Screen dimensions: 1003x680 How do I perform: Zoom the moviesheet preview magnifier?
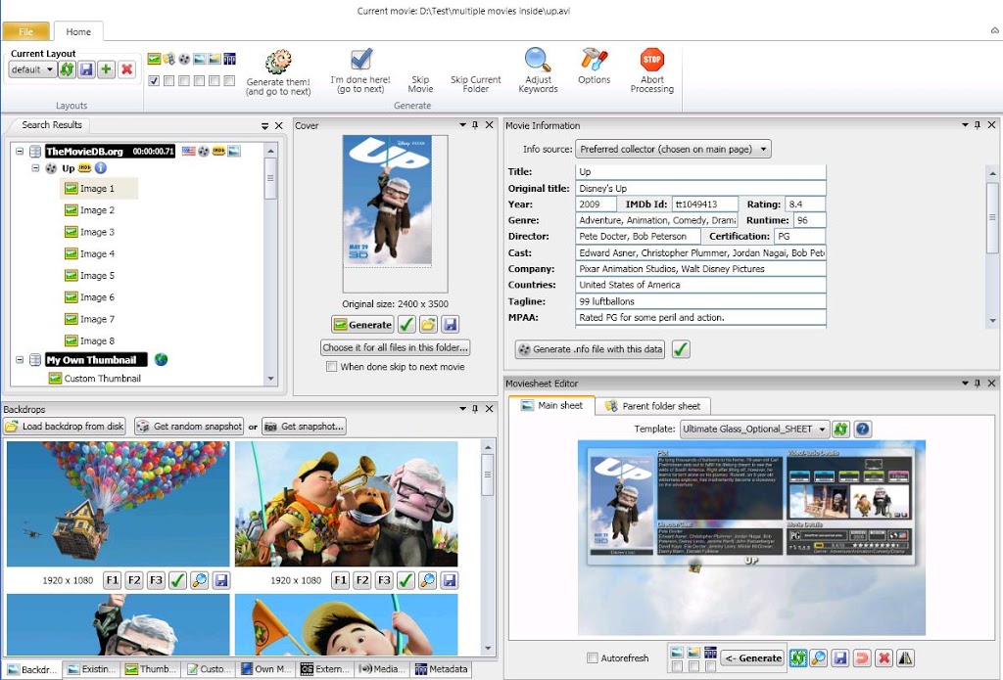(818, 657)
